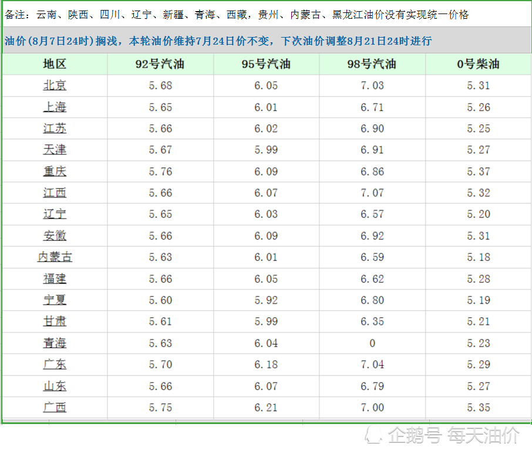
Task: Select 福建 0号柴油 price 5.28
Action: [x=479, y=279]
